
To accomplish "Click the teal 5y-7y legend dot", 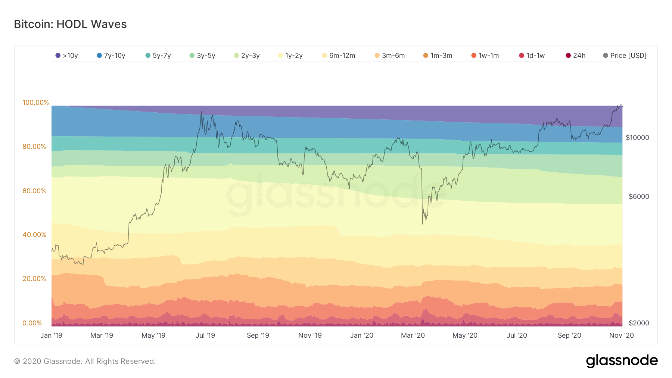I will [x=148, y=56].
